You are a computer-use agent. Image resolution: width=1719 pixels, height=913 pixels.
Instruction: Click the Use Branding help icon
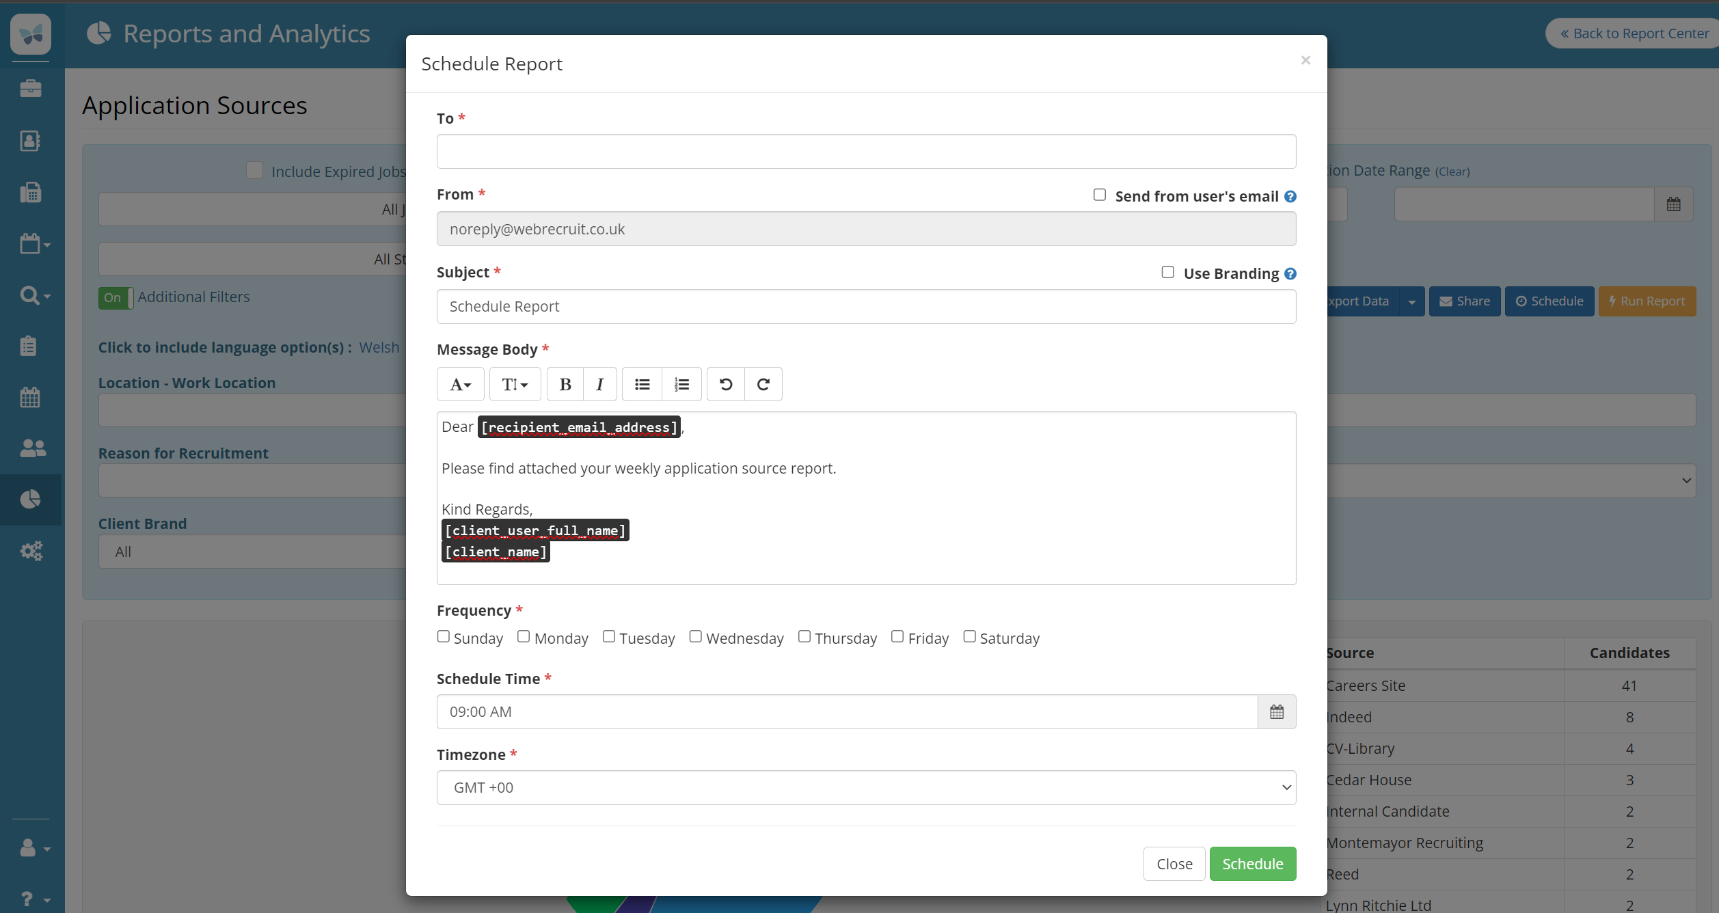[x=1290, y=273]
